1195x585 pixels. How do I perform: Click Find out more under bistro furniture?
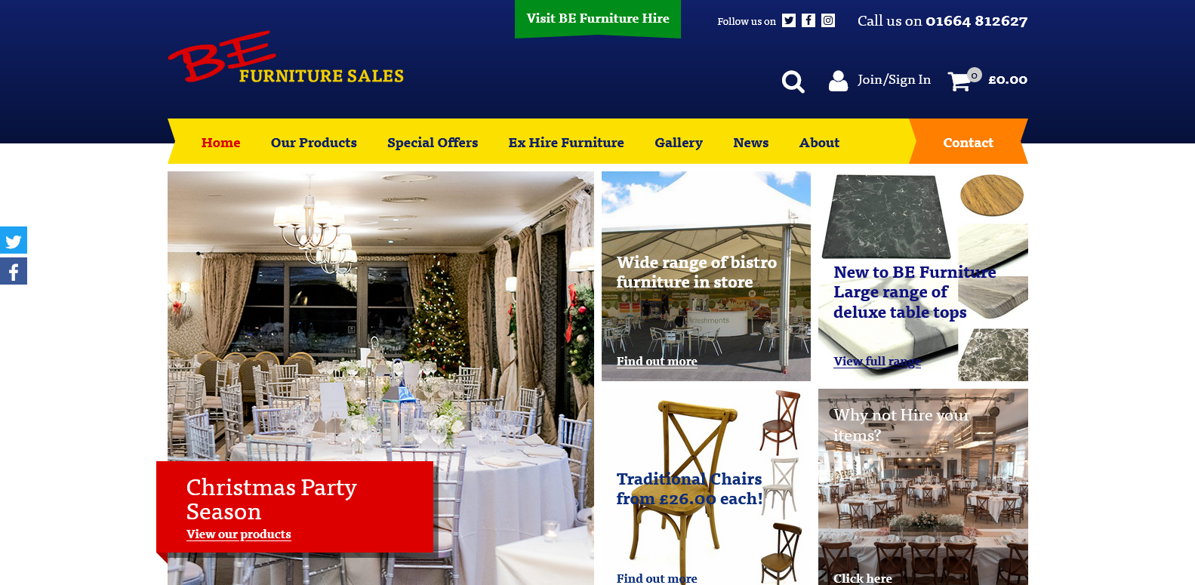(657, 362)
